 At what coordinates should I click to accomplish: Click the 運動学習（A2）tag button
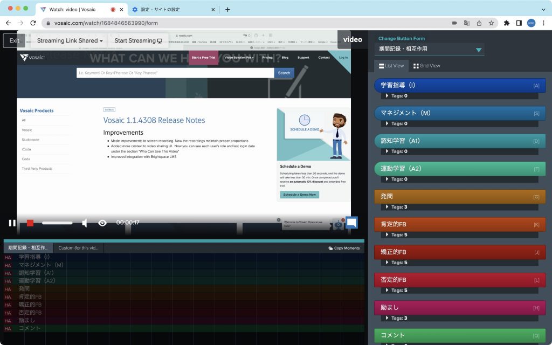[460, 169]
